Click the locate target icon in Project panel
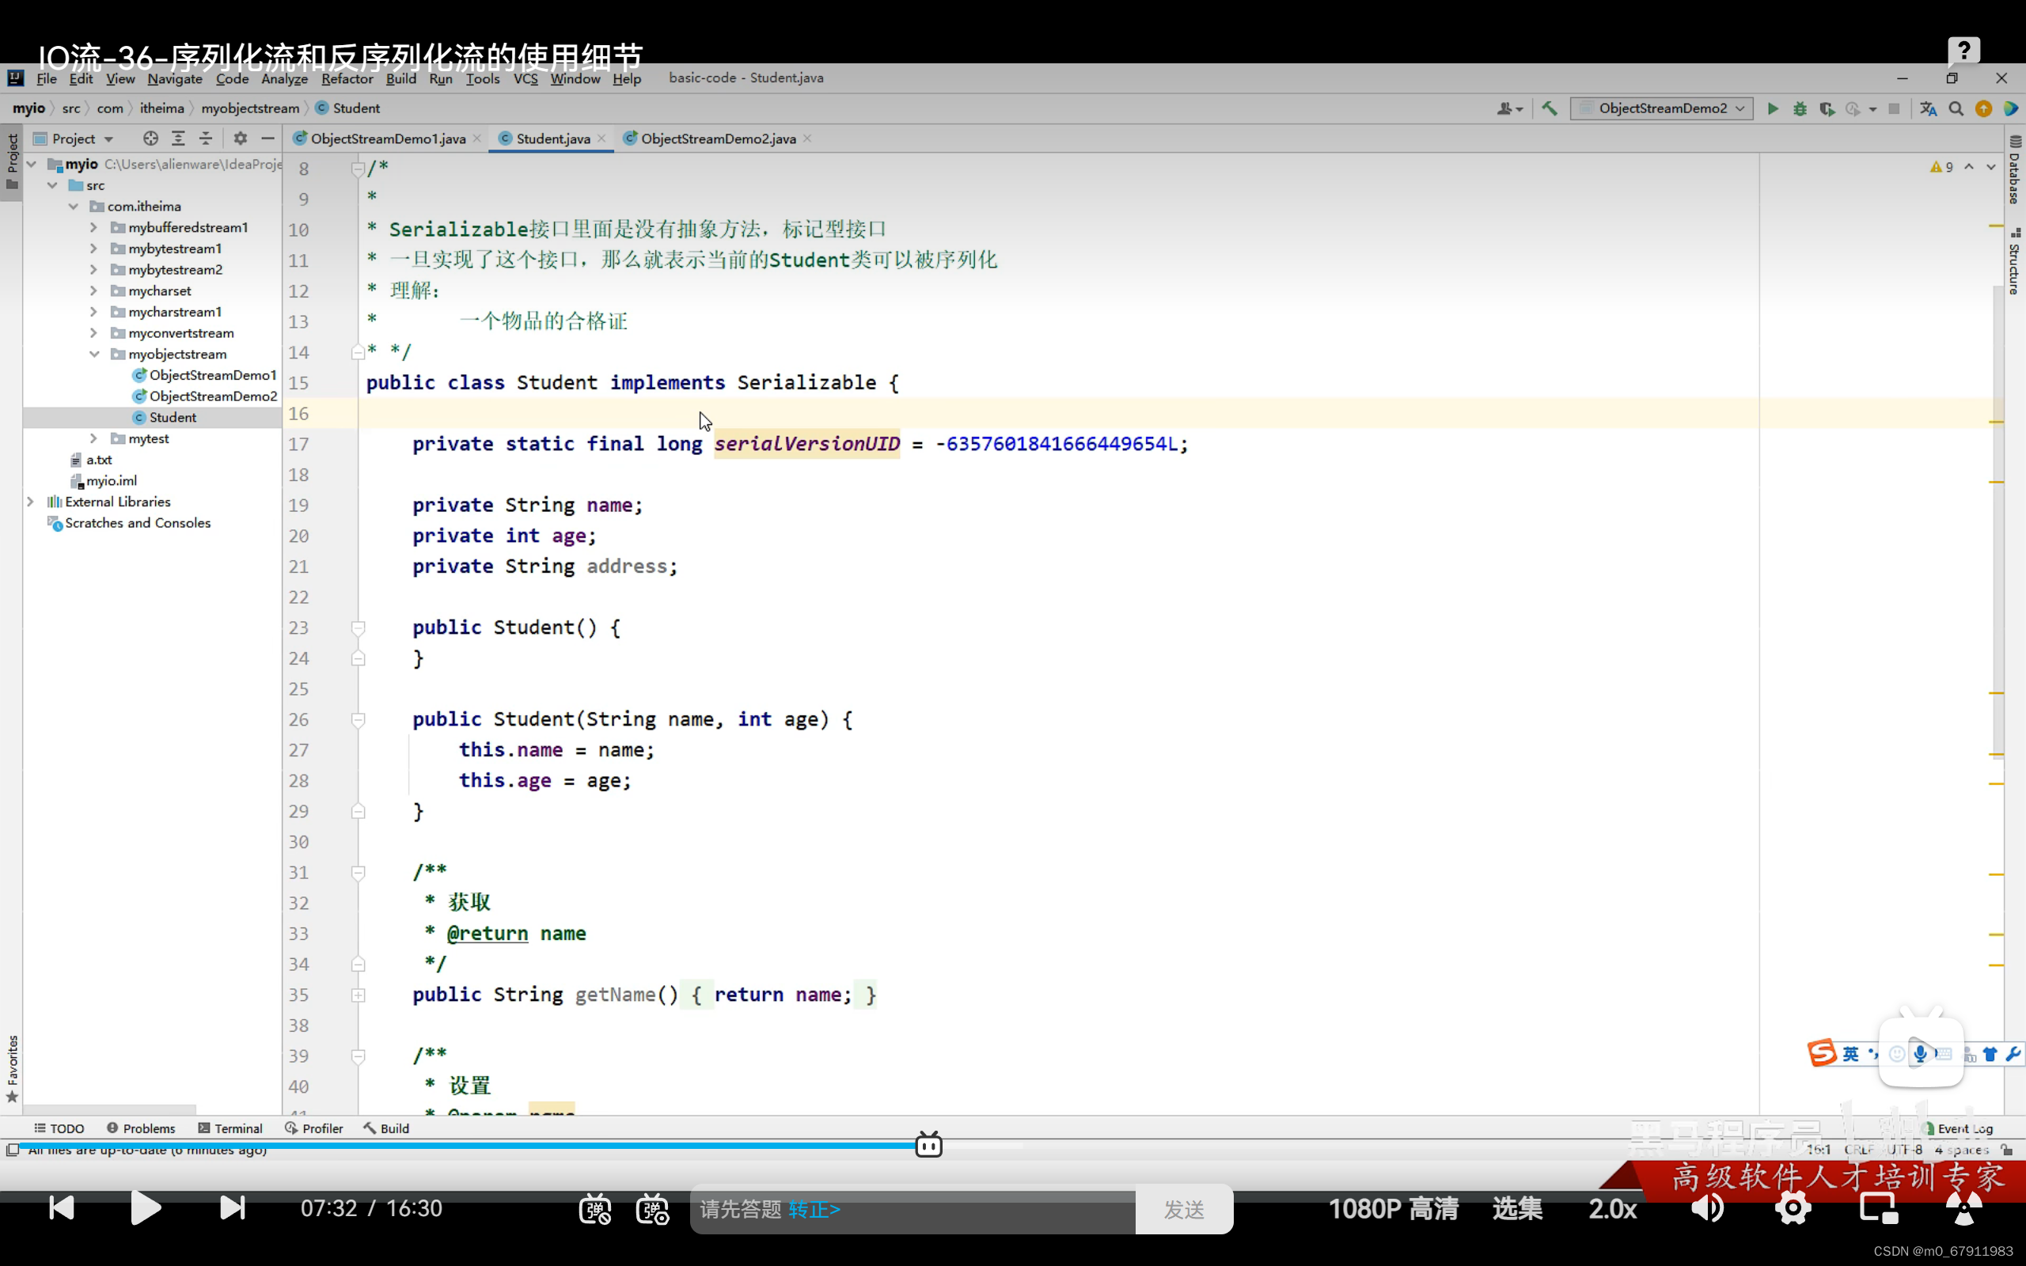The width and height of the screenshot is (2026, 1266). [x=150, y=139]
